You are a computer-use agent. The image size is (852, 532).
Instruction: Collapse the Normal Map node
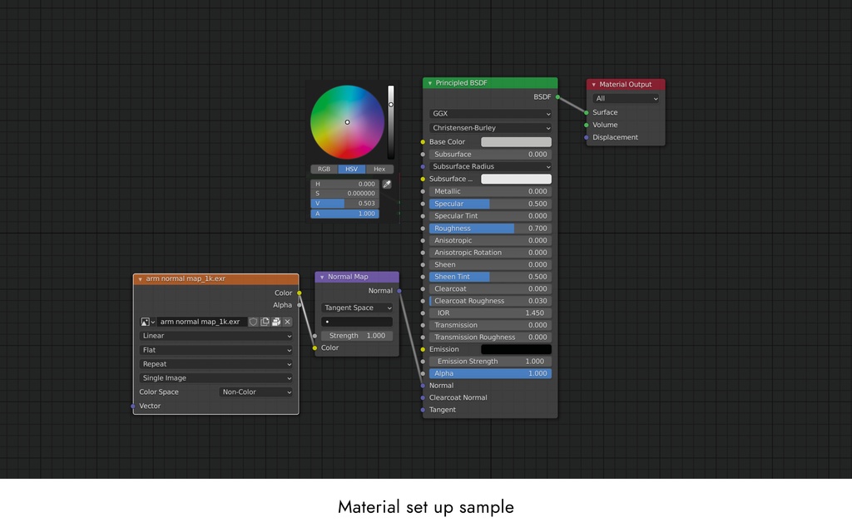pos(322,277)
